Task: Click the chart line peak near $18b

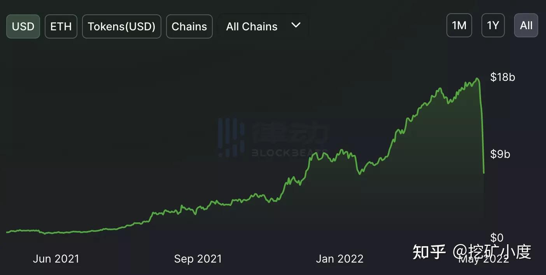Action: [x=477, y=79]
